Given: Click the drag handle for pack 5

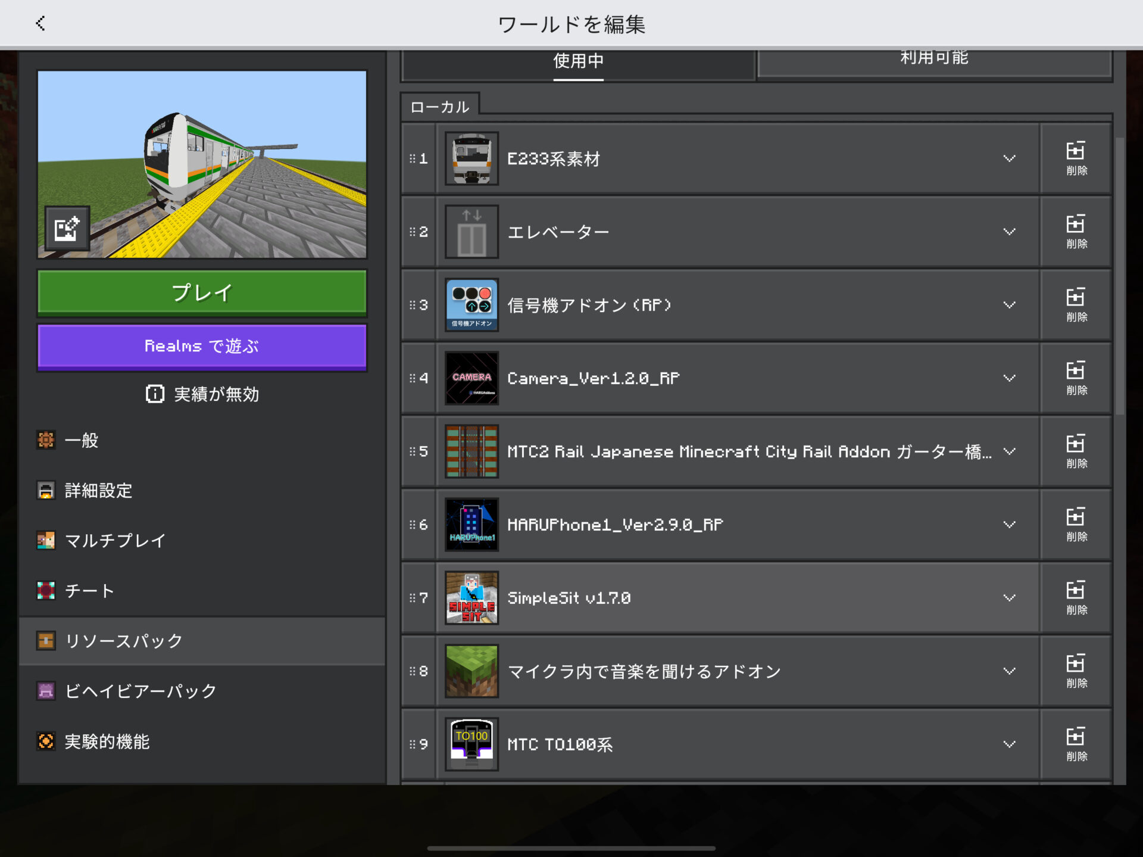Looking at the screenshot, I should point(413,451).
